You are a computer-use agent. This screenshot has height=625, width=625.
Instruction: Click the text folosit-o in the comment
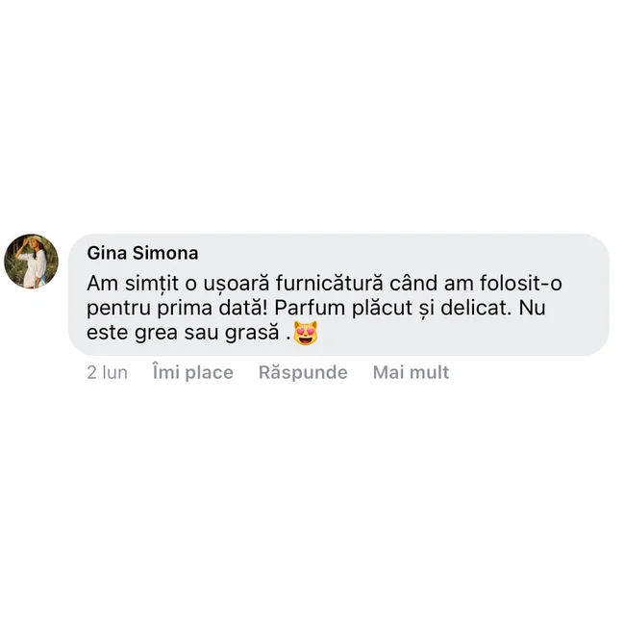tap(520, 284)
